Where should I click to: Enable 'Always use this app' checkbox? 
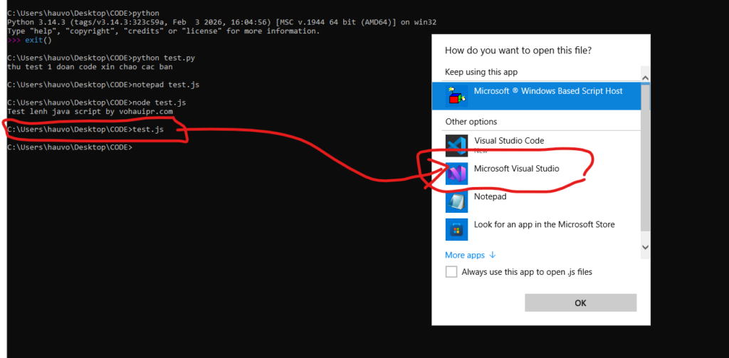pyautogui.click(x=451, y=272)
